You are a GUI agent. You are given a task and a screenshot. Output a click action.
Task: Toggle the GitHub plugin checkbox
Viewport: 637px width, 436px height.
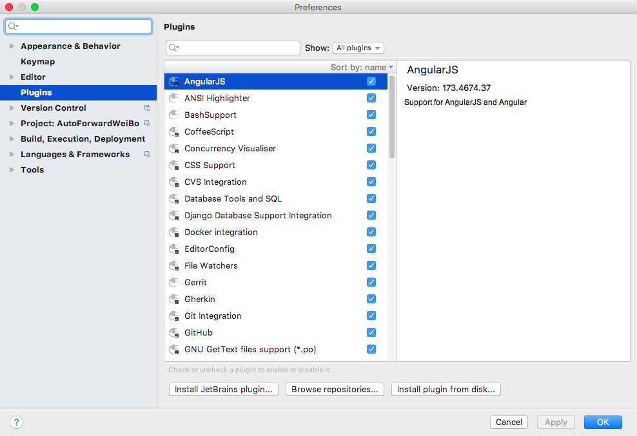pos(371,332)
